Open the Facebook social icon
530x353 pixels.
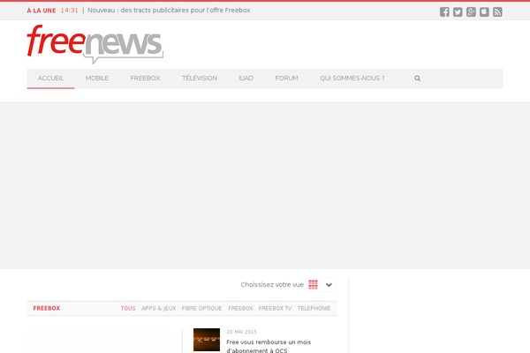click(444, 12)
